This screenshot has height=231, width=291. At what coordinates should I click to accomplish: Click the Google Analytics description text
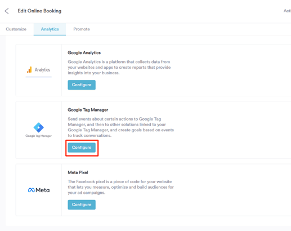(119, 67)
